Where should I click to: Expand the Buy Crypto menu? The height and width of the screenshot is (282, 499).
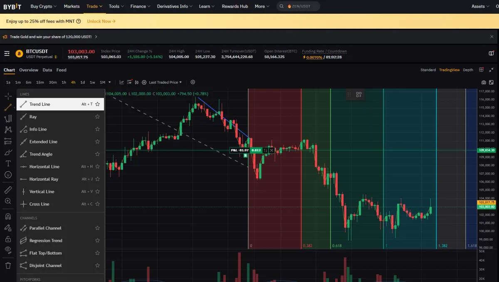(x=44, y=6)
